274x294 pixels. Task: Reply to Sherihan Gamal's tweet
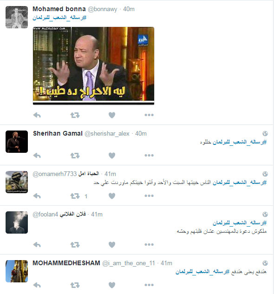click(37, 156)
